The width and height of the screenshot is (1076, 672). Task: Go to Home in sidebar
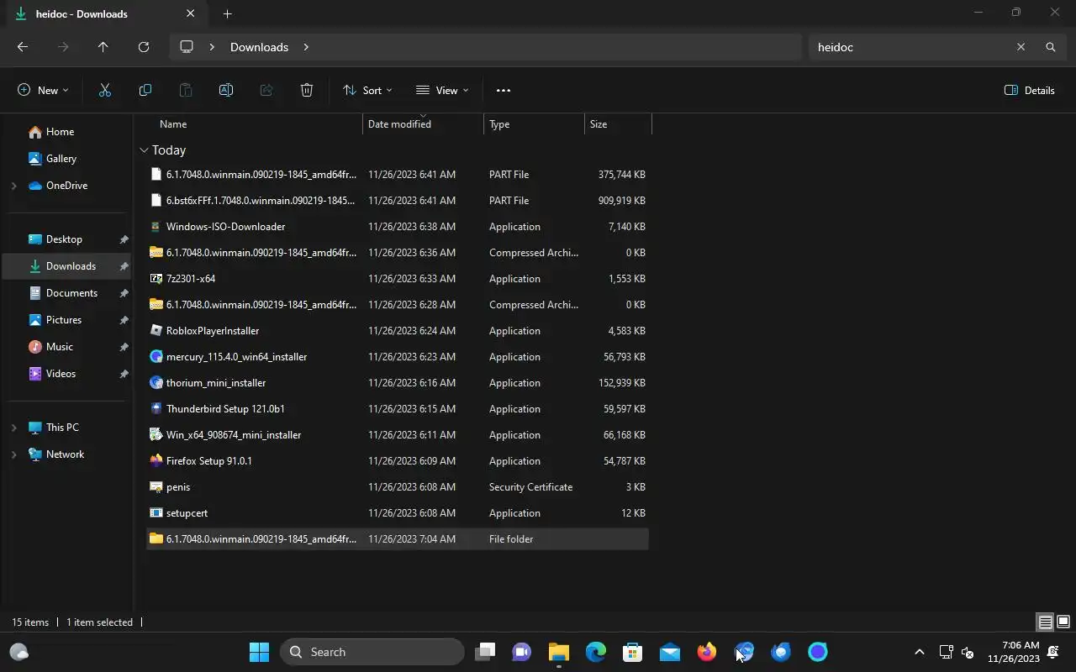coord(67,132)
